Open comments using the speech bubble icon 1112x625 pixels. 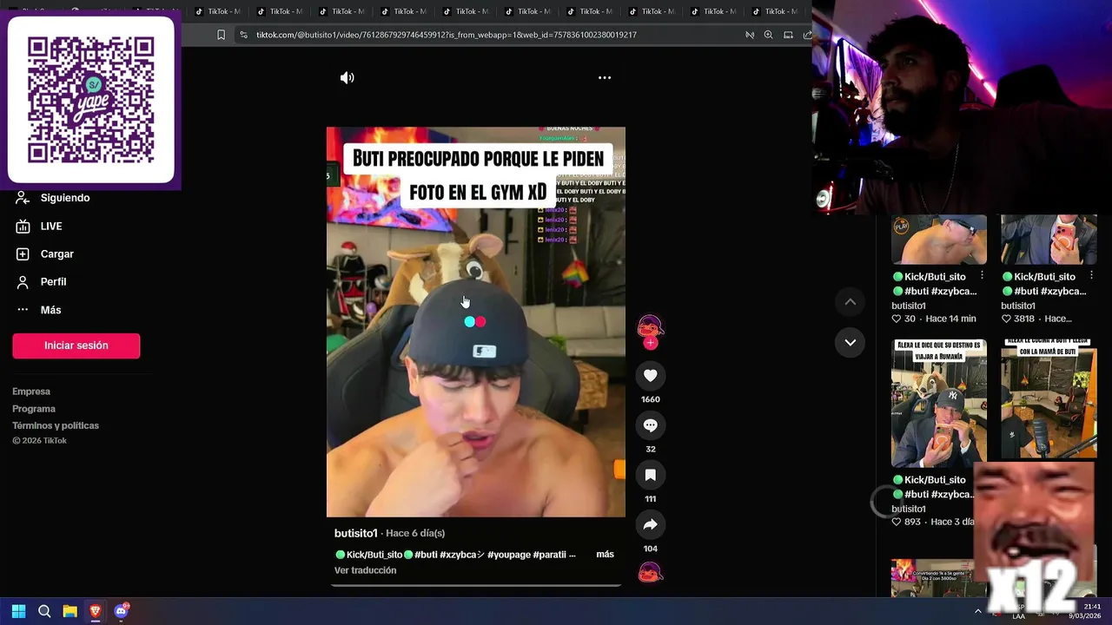650,424
